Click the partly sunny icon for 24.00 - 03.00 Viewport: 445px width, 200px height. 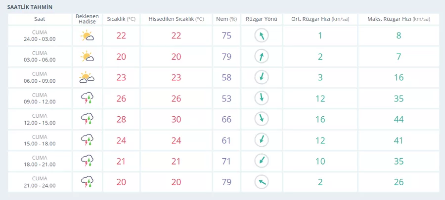pos(87,35)
